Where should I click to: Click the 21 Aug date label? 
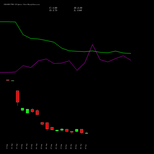click(32, 146)
